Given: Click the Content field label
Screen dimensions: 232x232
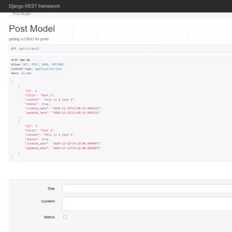Looking at the screenshot, I should coord(48,201).
